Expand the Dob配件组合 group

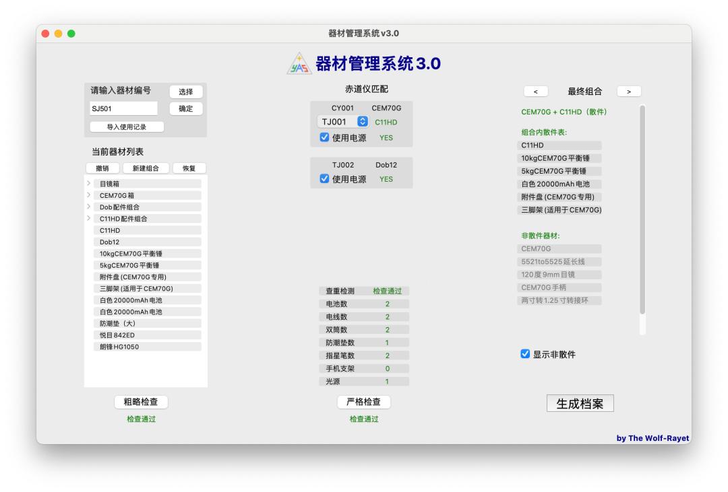[x=88, y=207]
